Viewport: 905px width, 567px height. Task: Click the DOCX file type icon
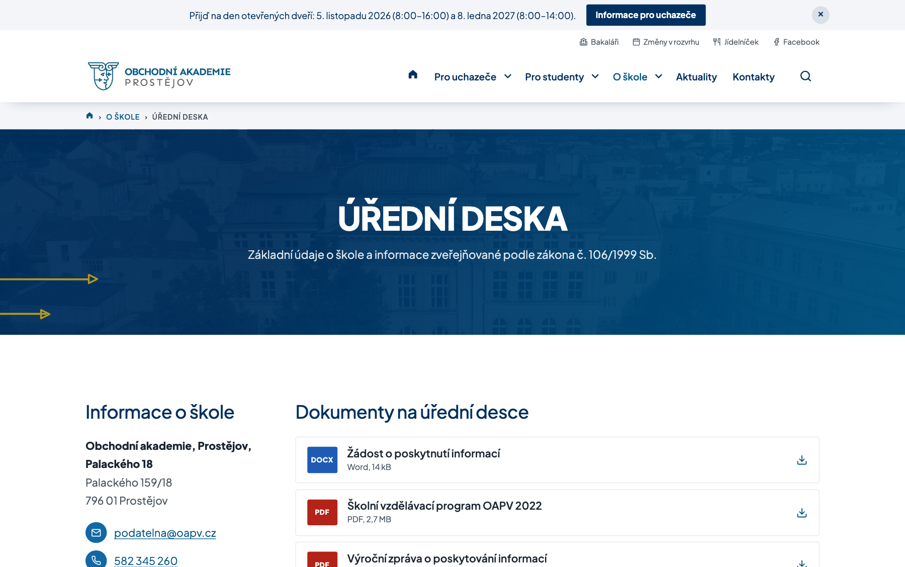pos(322,460)
